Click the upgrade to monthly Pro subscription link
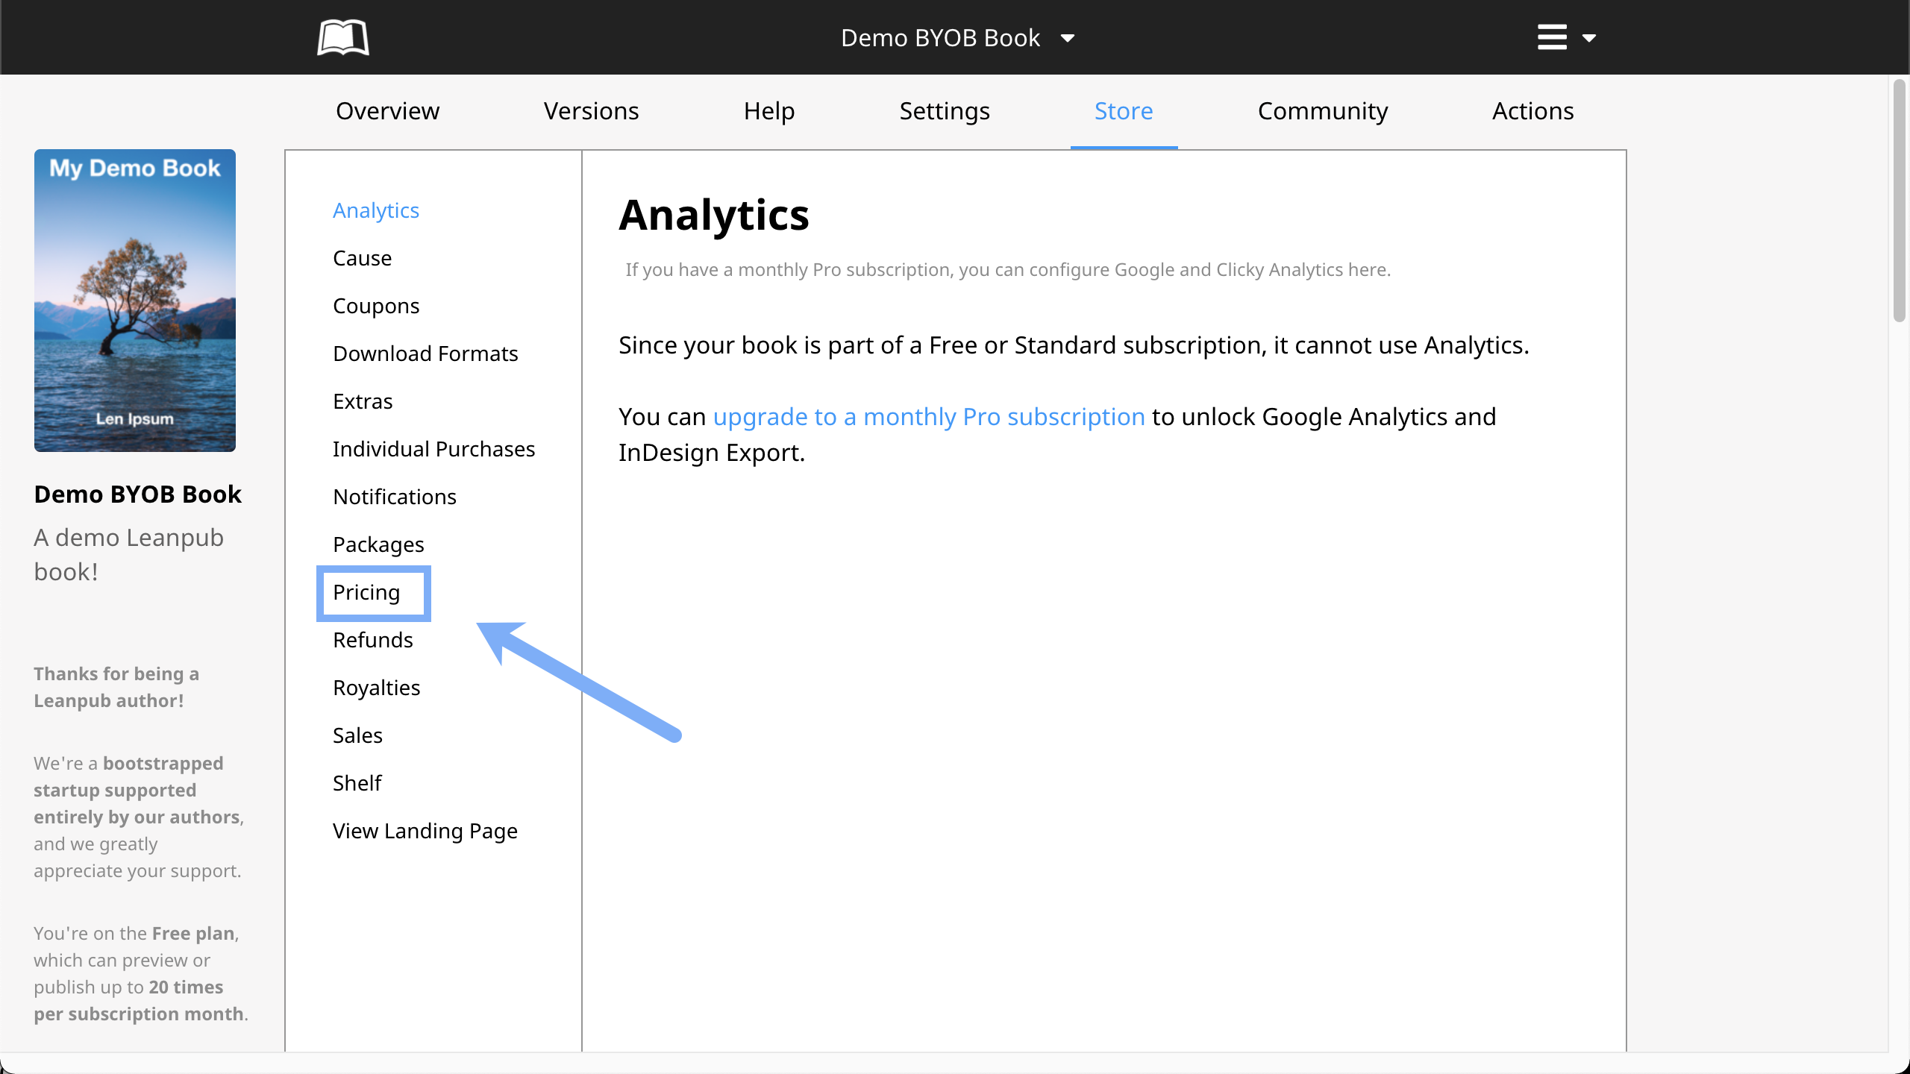 (x=928, y=416)
